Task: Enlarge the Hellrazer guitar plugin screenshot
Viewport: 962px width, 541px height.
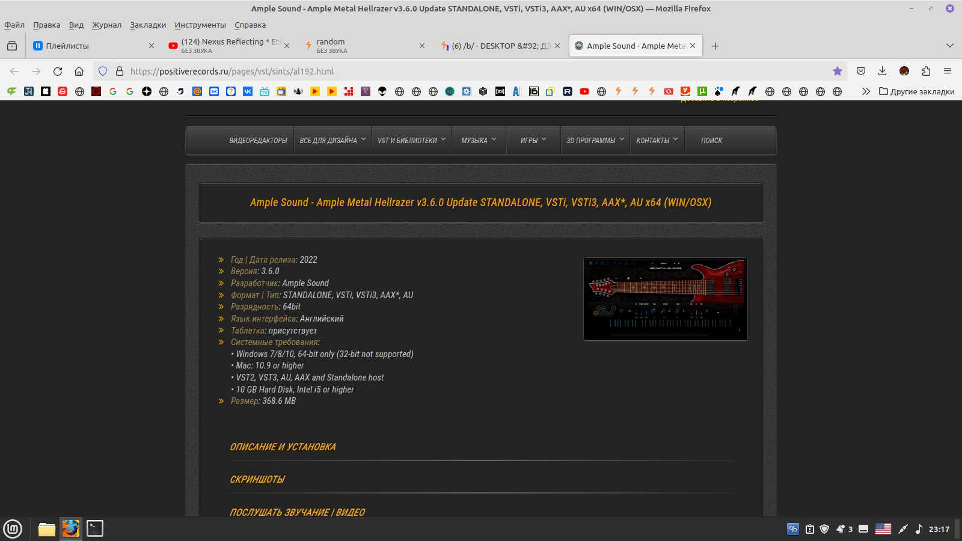Action: (666, 299)
